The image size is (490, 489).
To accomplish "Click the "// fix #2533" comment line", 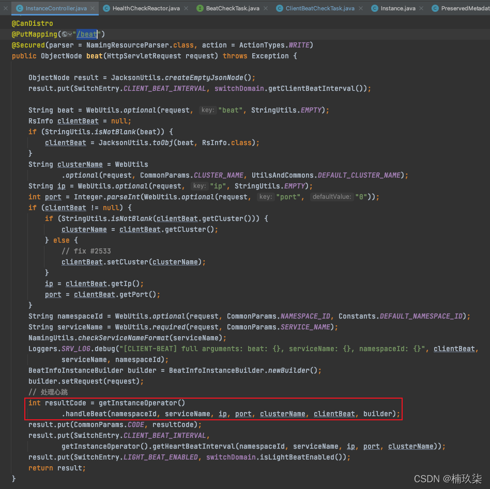I will pyautogui.click(x=86, y=251).
